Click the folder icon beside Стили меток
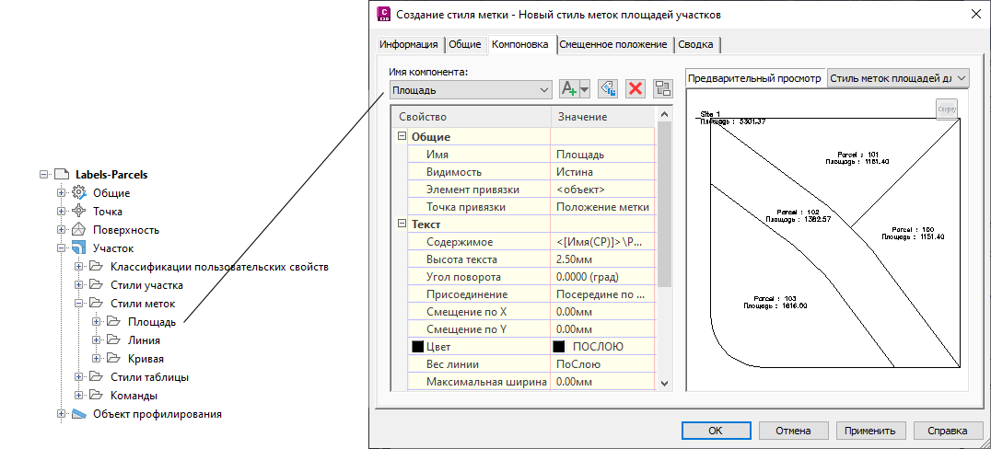 pos(96,303)
